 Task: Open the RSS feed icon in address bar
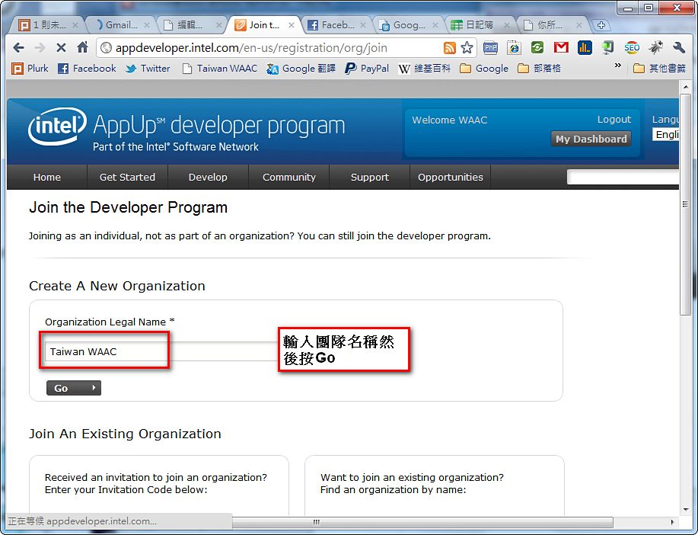[450, 48]
